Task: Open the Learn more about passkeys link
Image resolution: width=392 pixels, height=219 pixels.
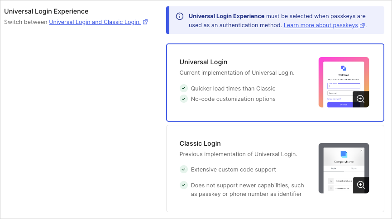Action: coord(321,25)
